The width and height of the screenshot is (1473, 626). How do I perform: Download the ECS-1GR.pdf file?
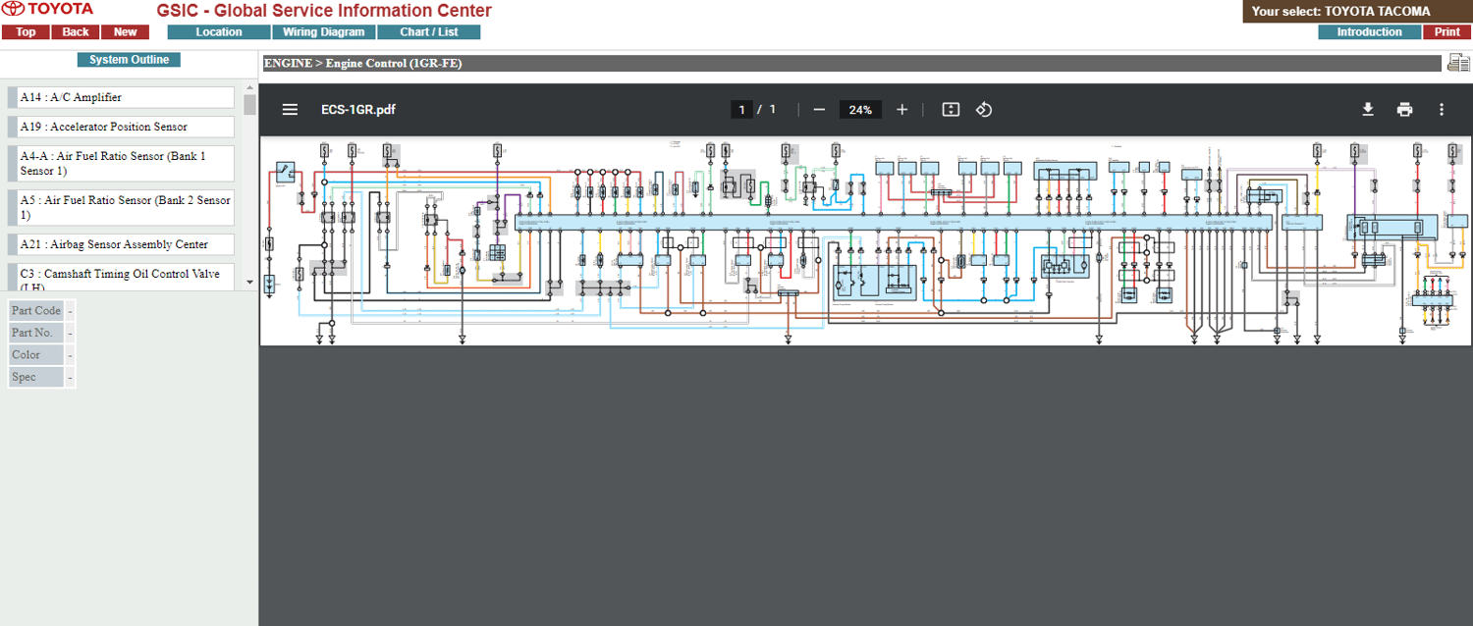(x=1368, y=110)
